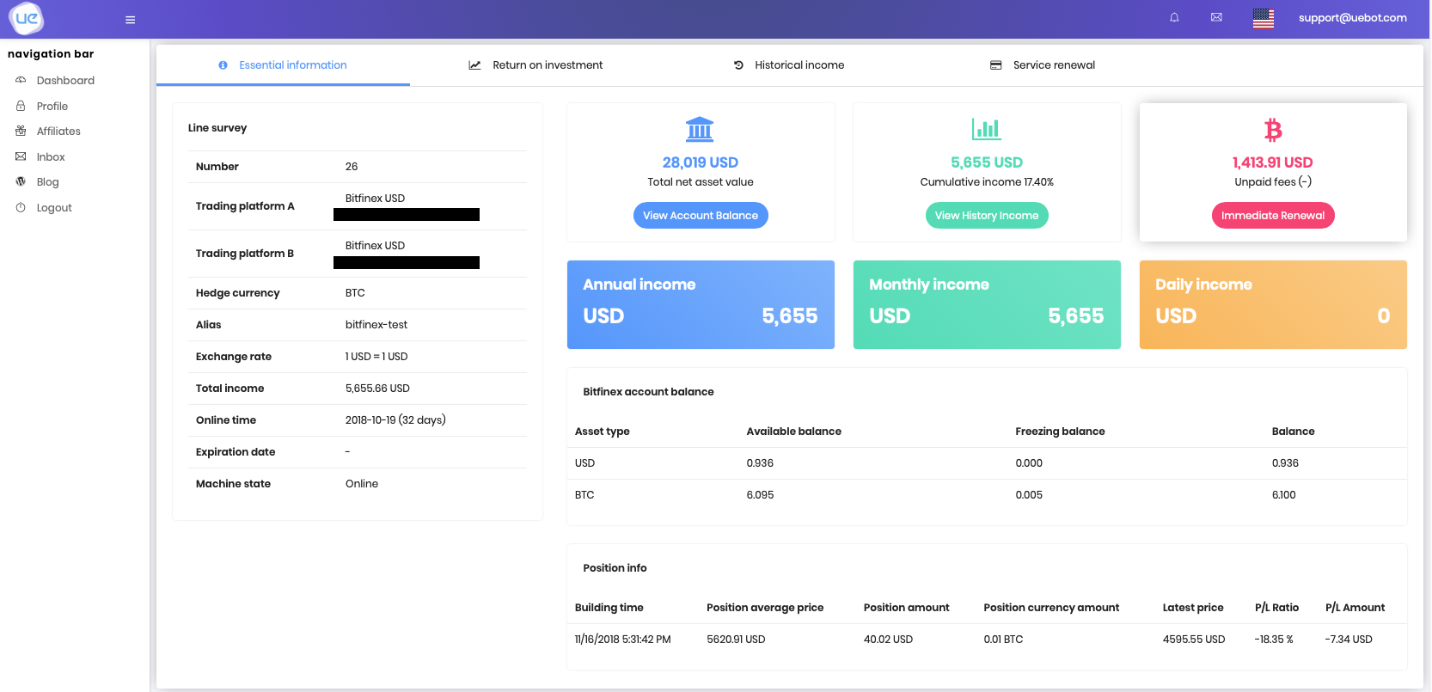Click the Inbox envelope icon in sidebar
Viewport: 1432px width, 692px height.
[21, 156]
